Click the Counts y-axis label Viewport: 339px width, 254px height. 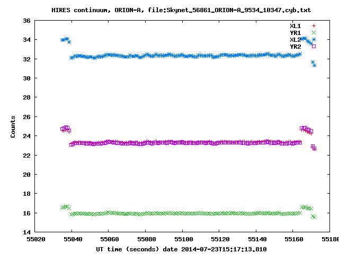point(13,126)
